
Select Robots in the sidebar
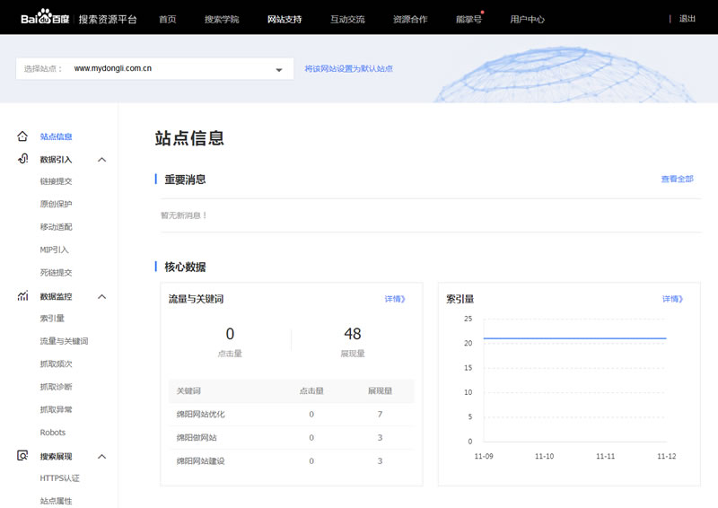click(53, 433)
